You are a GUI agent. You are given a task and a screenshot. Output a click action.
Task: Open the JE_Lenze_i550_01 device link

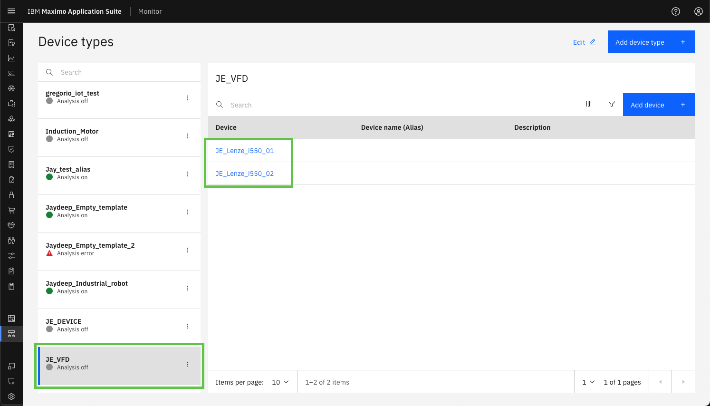click(x=245, y=151)
